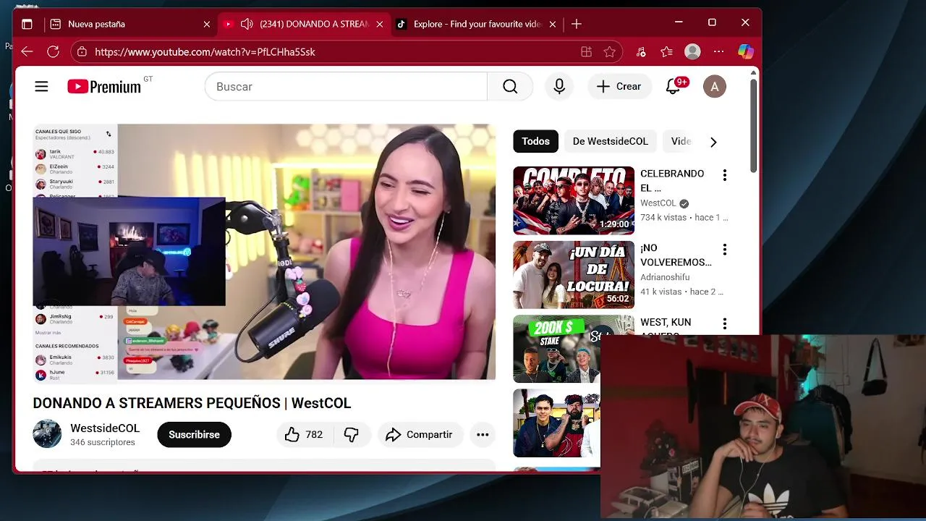This screenshot has height=521, width=926.
Task: Start voice search with microphone
Action: (x=559, y=87)
